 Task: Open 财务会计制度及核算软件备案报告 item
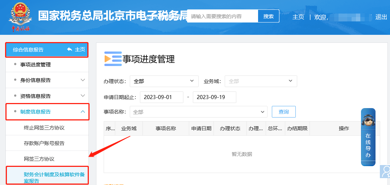(x=54, y=178)
